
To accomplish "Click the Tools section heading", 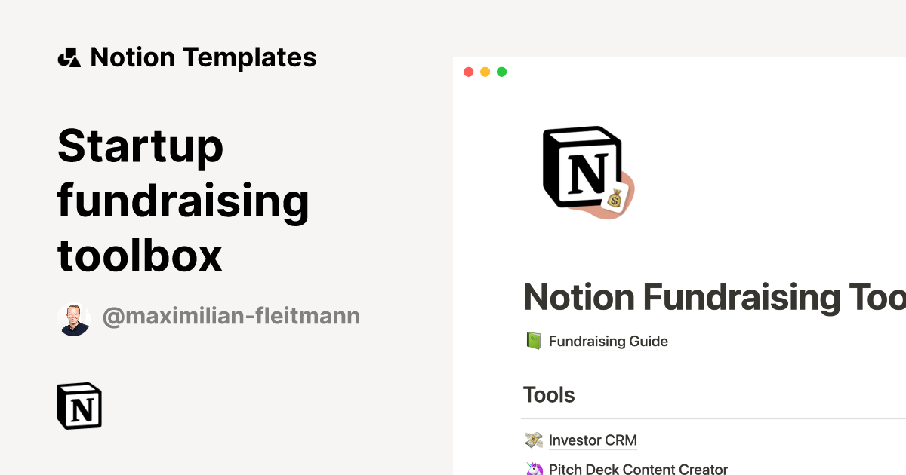I will click(549, 394).
